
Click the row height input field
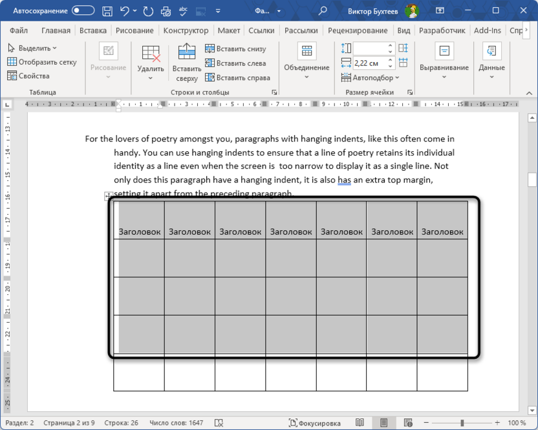pyautogui.click(x=370, y=48)
